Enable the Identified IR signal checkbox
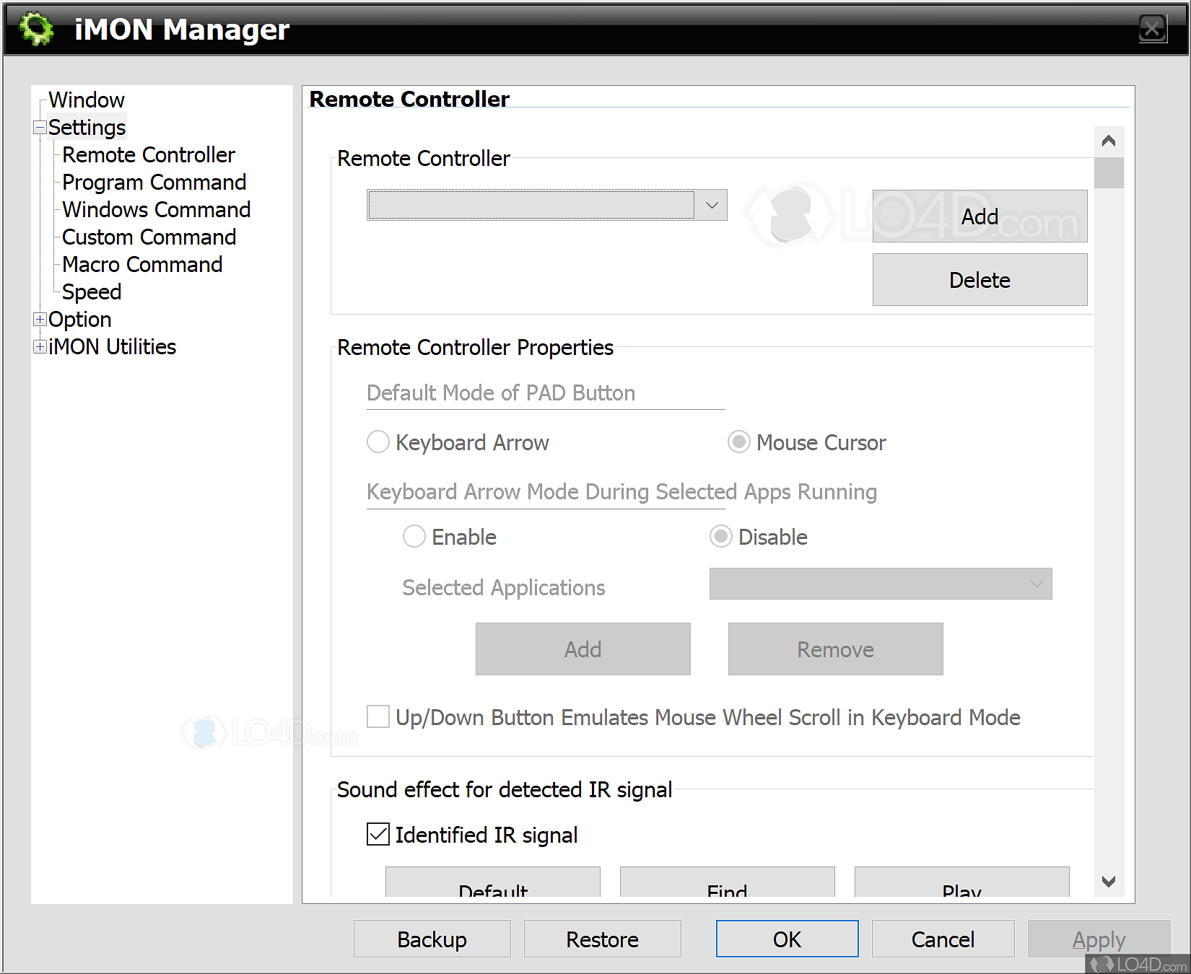The image size is (1191, 974). pos(378,835)
